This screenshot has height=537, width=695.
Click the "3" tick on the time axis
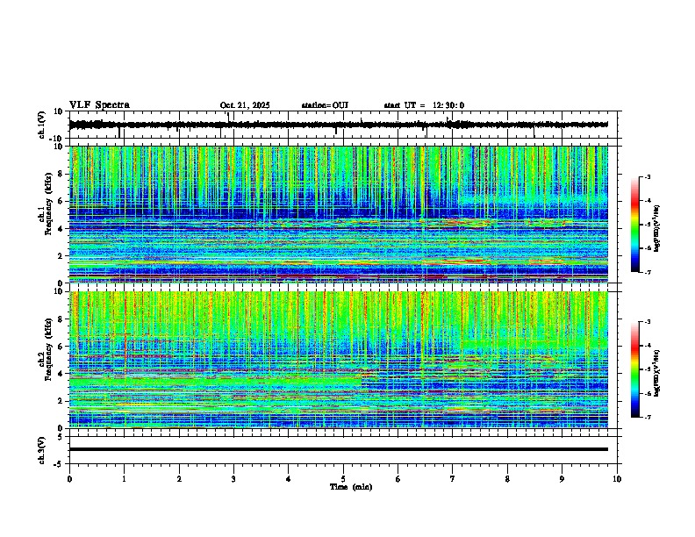233,479
